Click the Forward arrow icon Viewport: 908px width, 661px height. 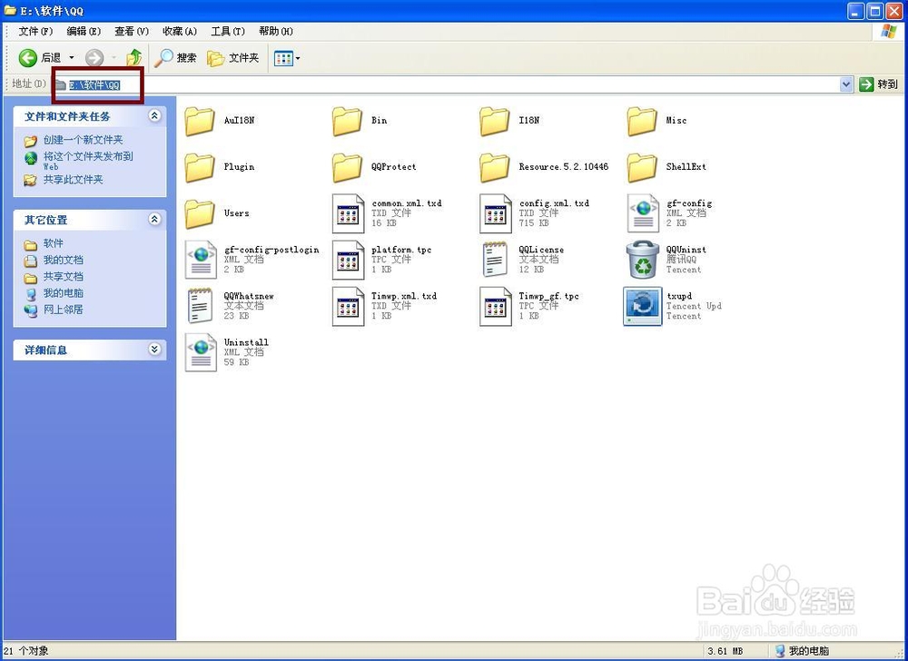(x=94, y=58)
